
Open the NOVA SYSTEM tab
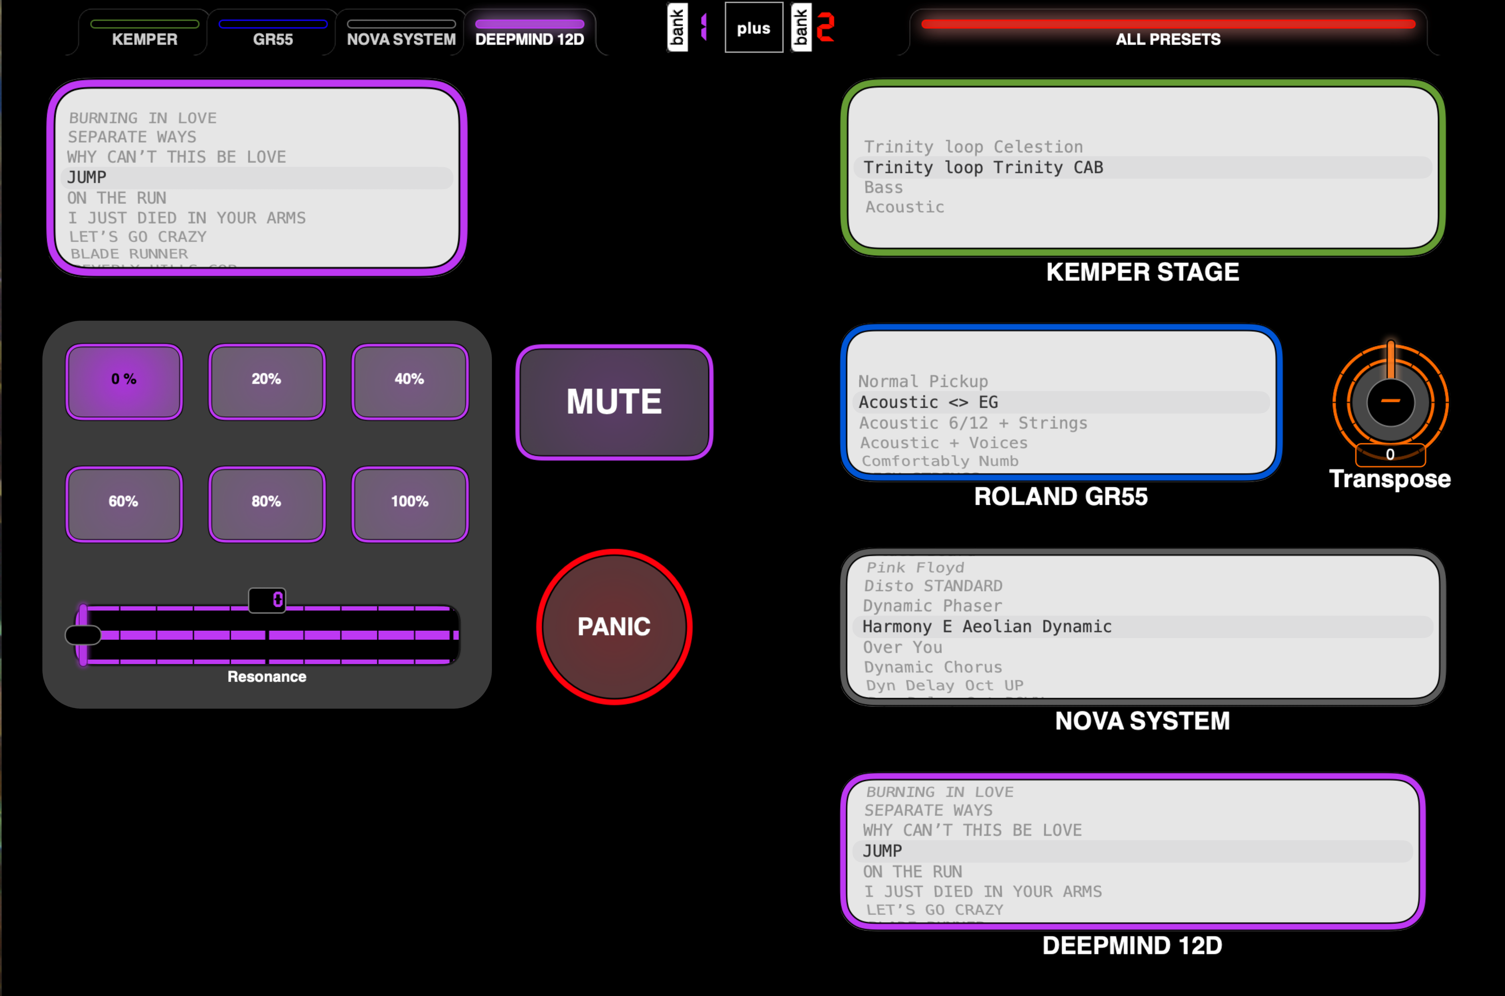click(x=401, y=32)
